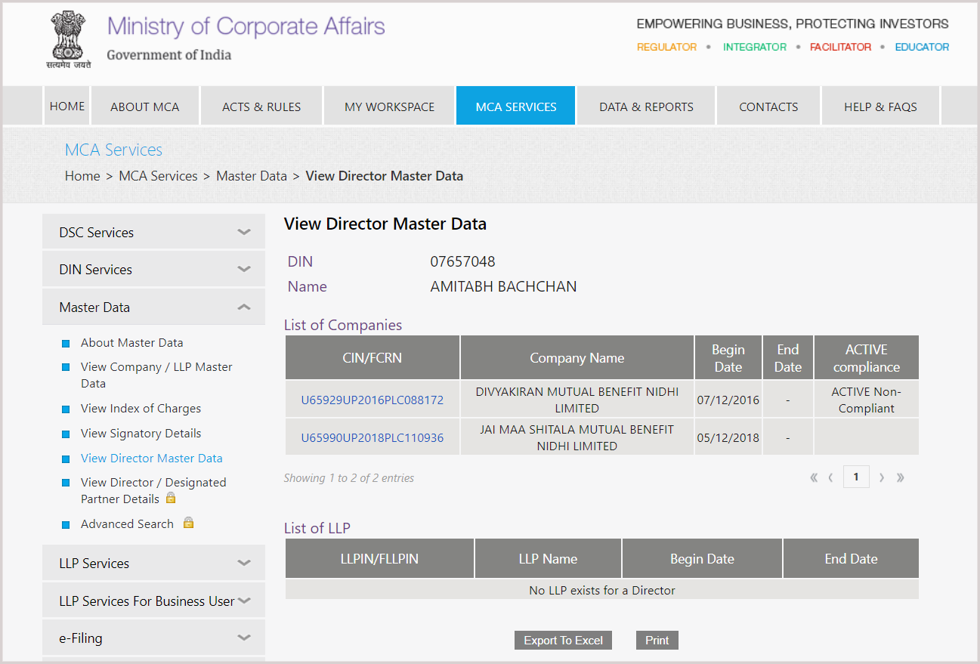Click Master Data in the breadcrumb
The width and height of the screenshot is (980, 664).
[x=252, y=175]
